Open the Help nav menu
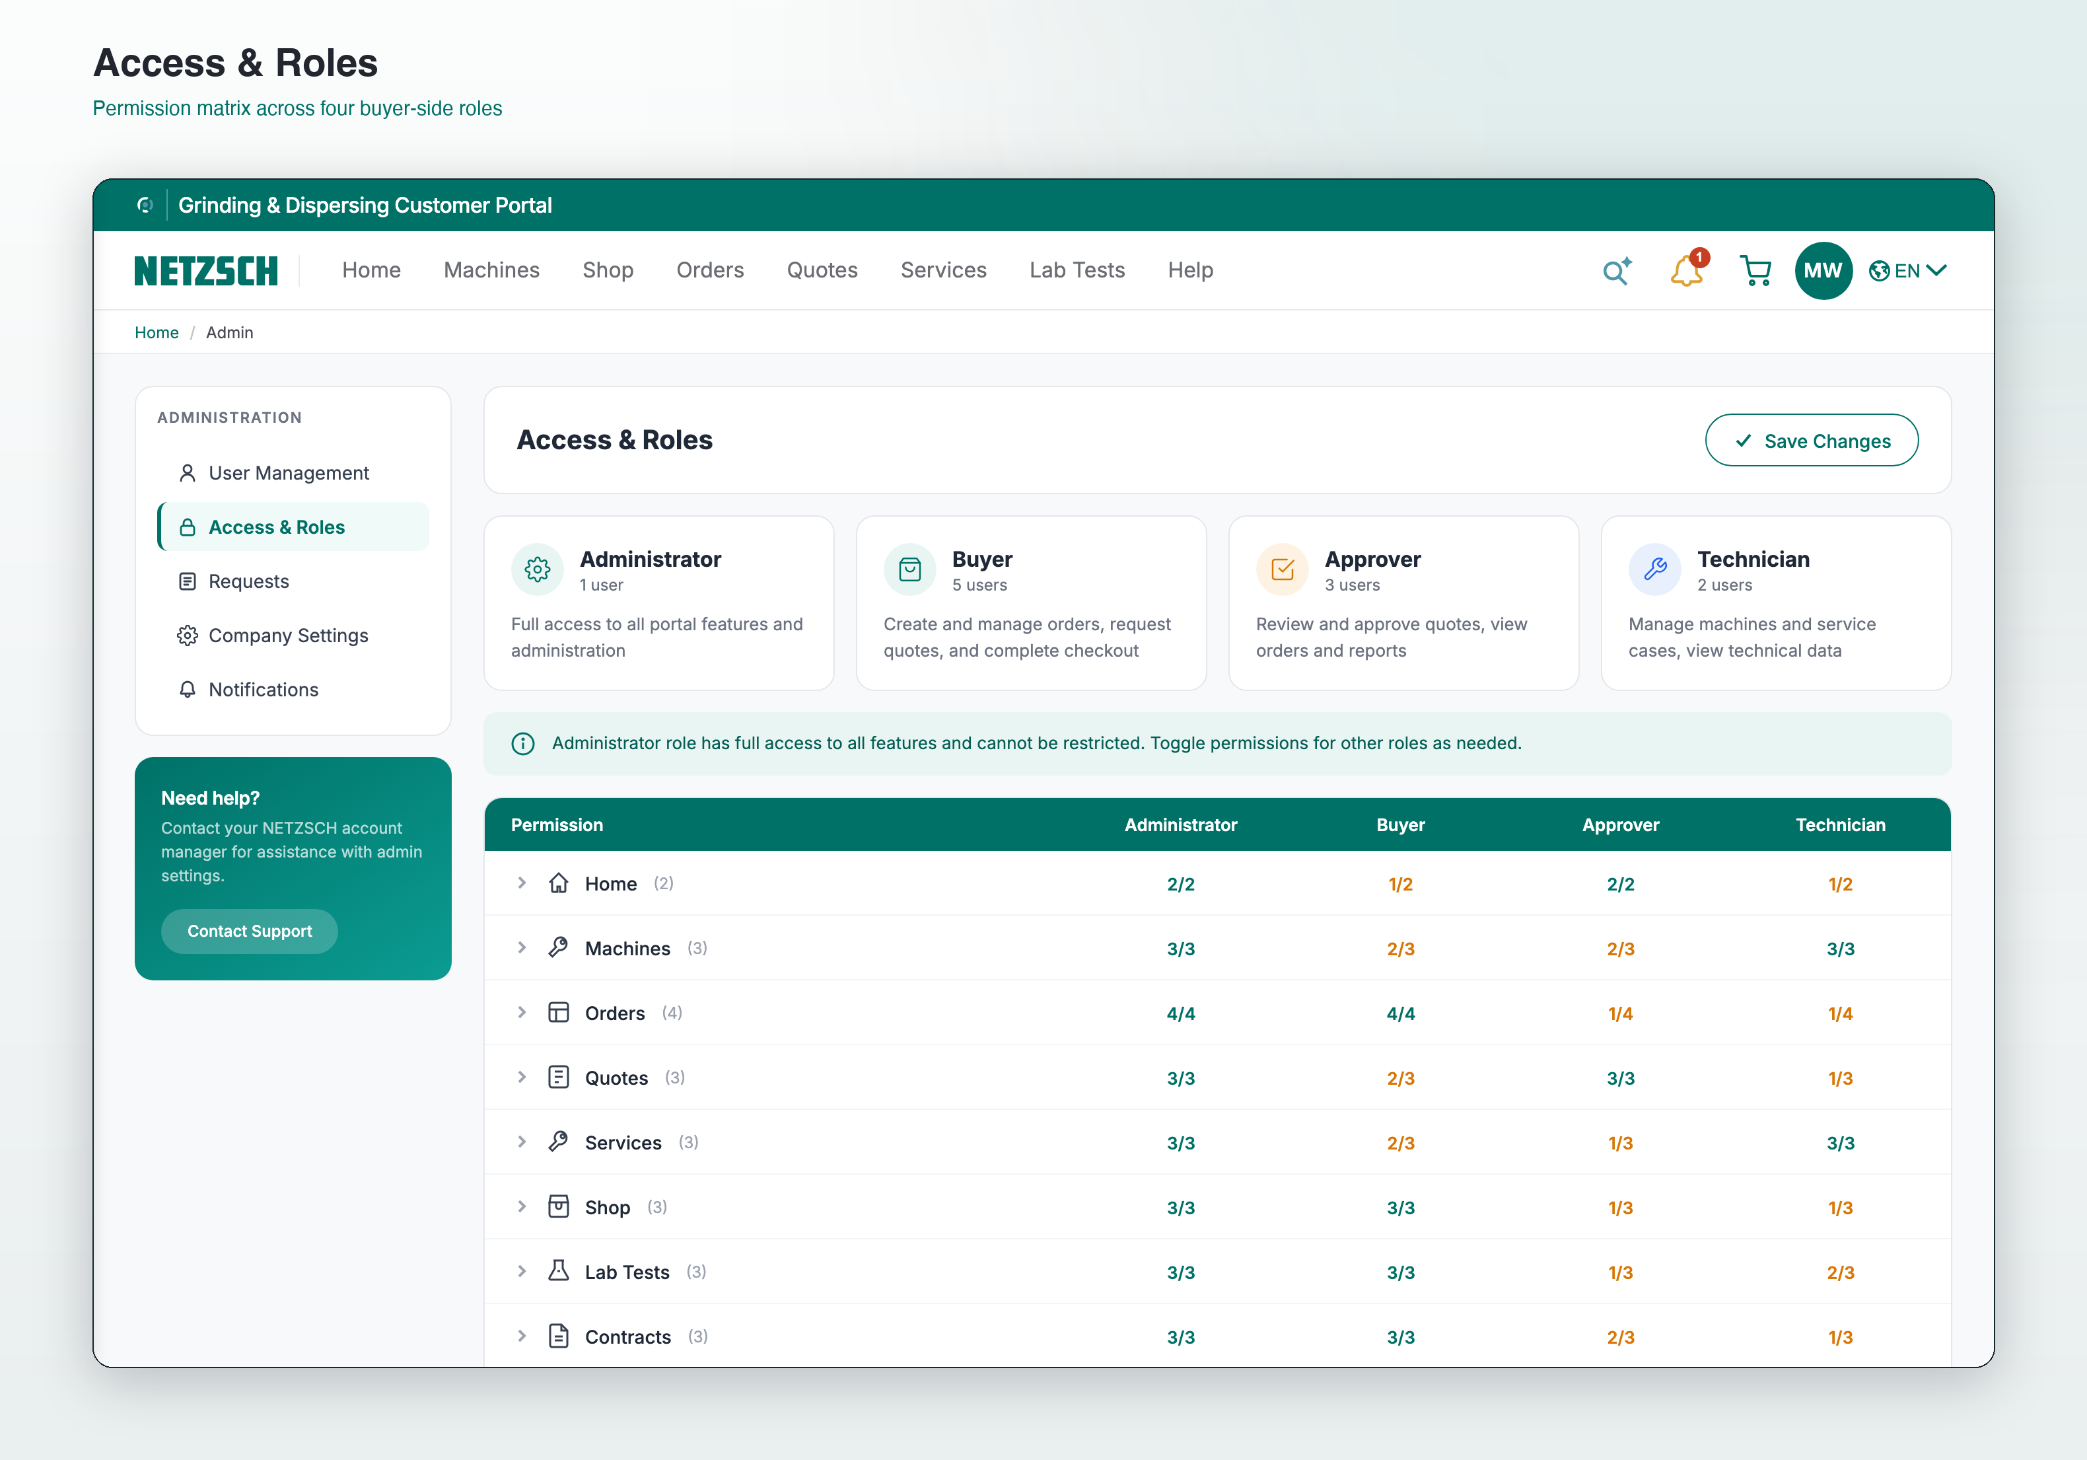2087x1460 pixels. coord(1190,270)
